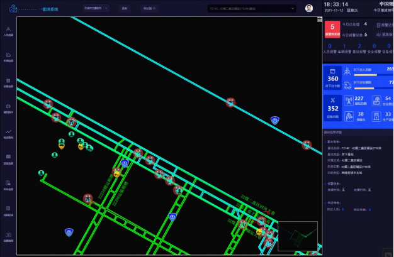This screenshot has width=394, height=257.
Task: Click the user avatar in the header
Action: coord(309,8)
